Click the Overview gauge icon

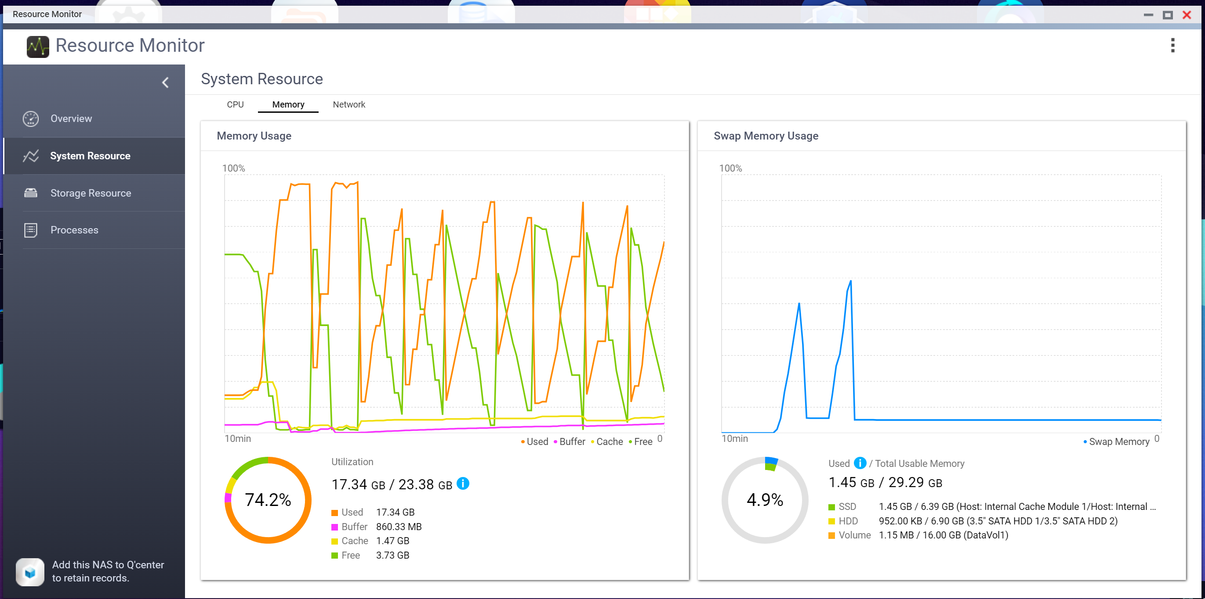pyautogui.click(x=31, y=118)
